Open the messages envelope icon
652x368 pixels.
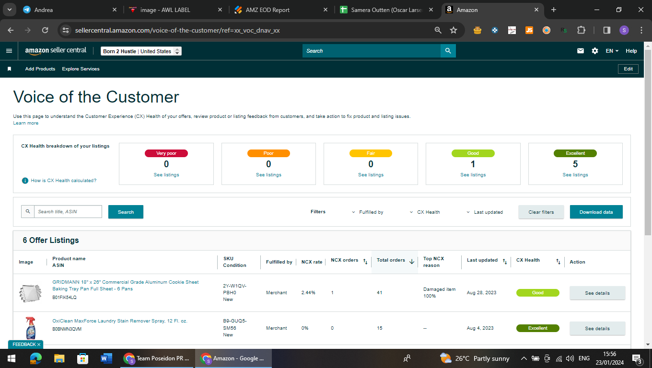[581, 51]
